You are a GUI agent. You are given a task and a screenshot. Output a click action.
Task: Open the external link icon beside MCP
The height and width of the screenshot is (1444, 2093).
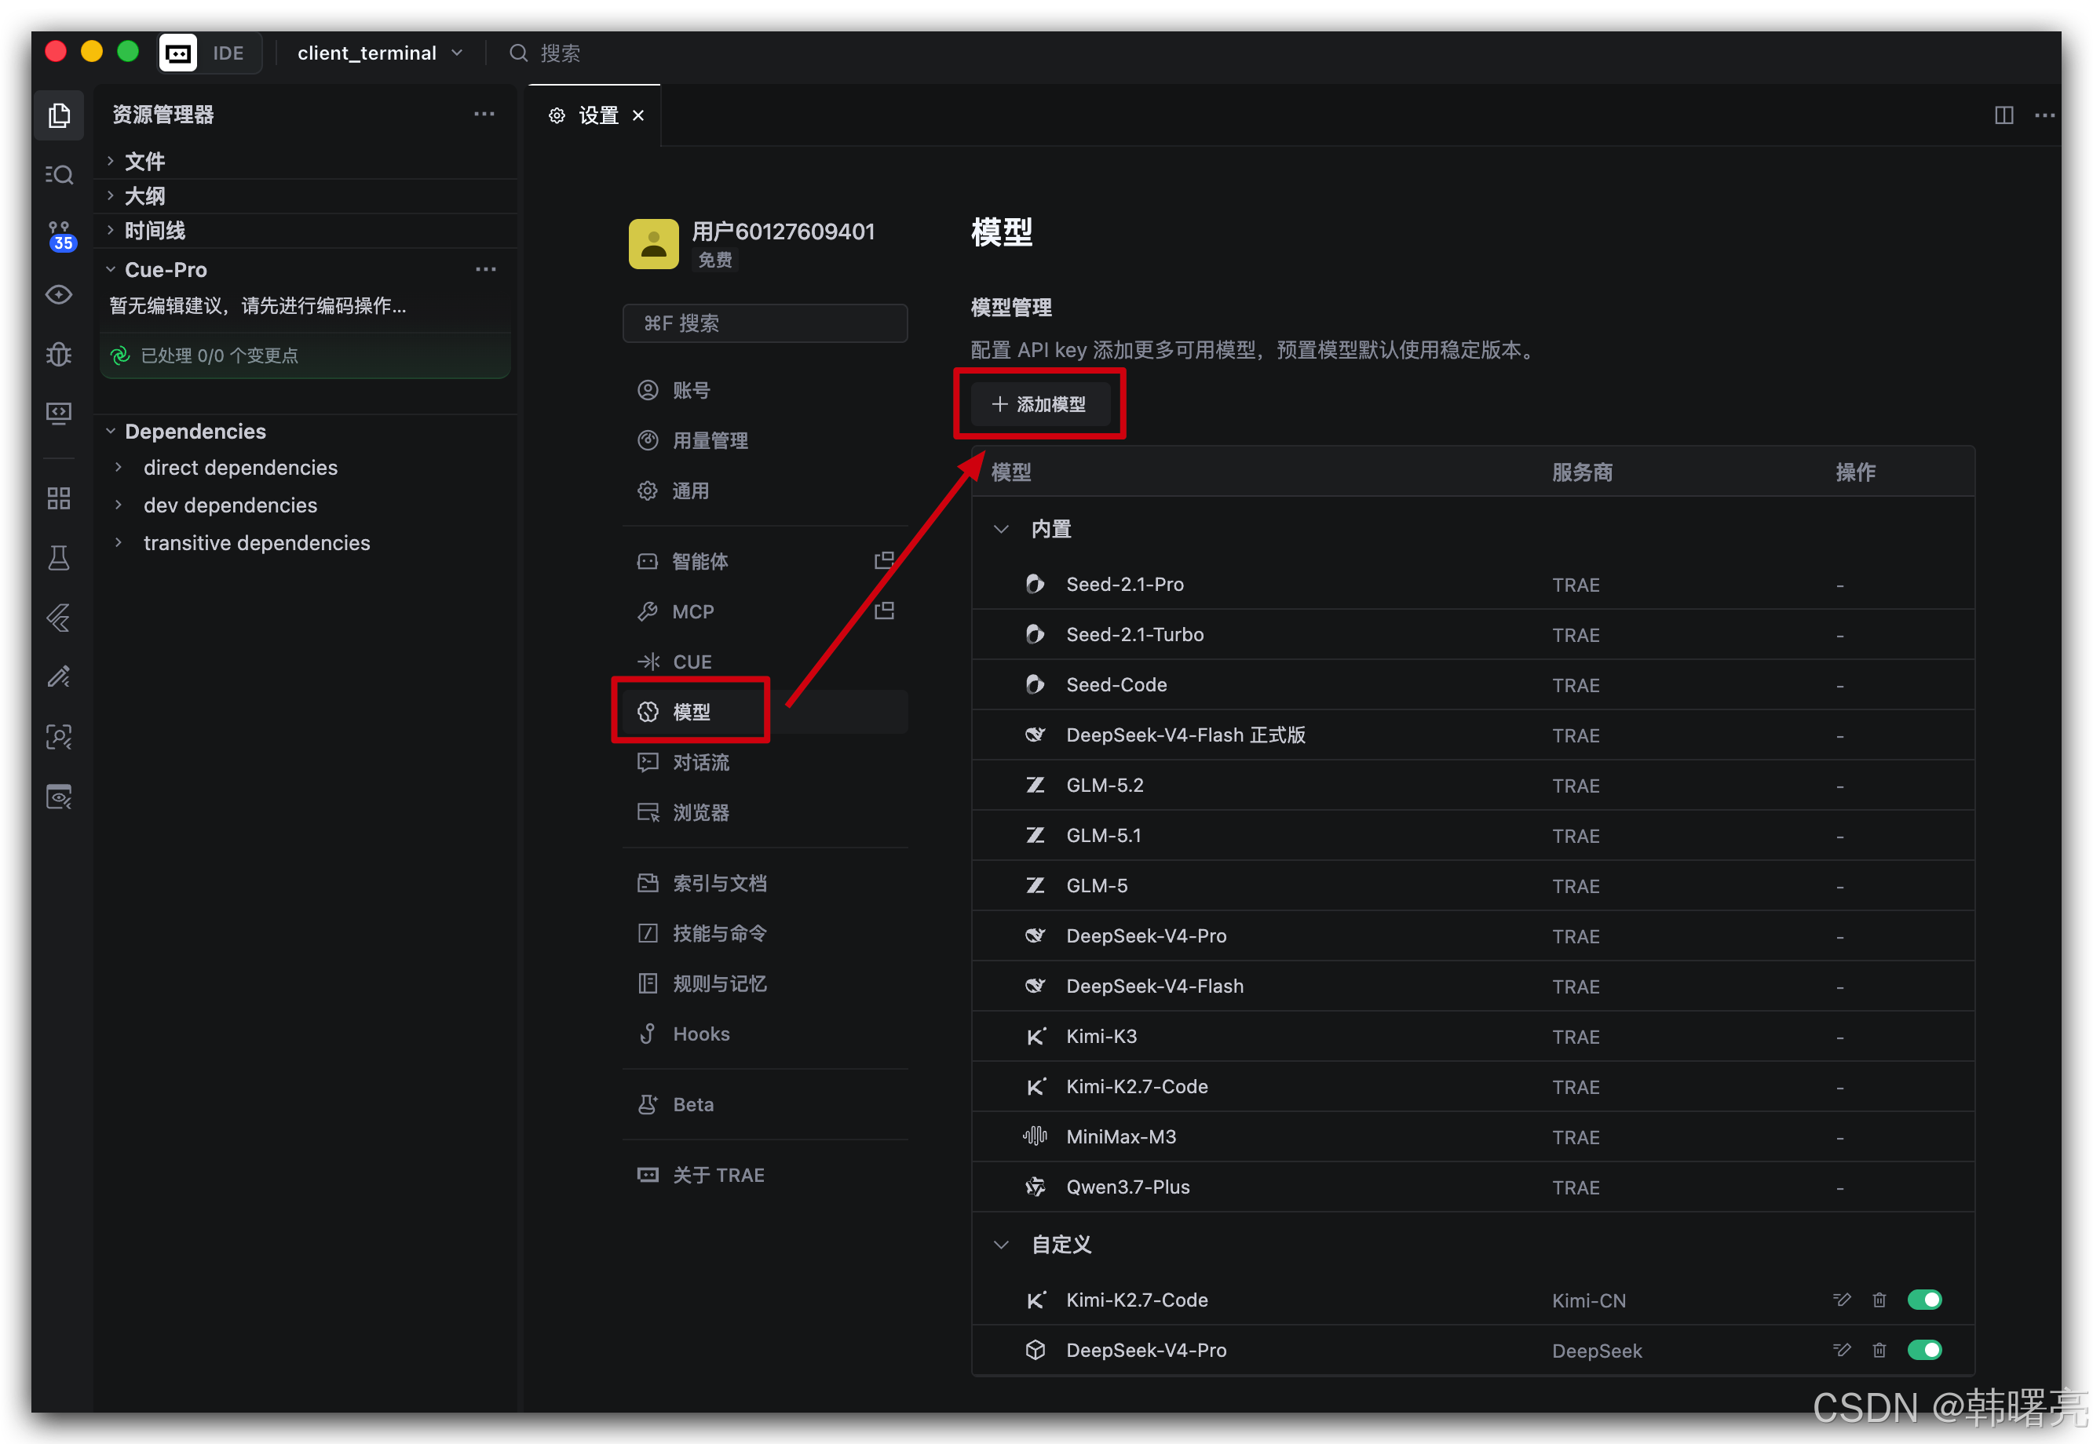[884, 611]
